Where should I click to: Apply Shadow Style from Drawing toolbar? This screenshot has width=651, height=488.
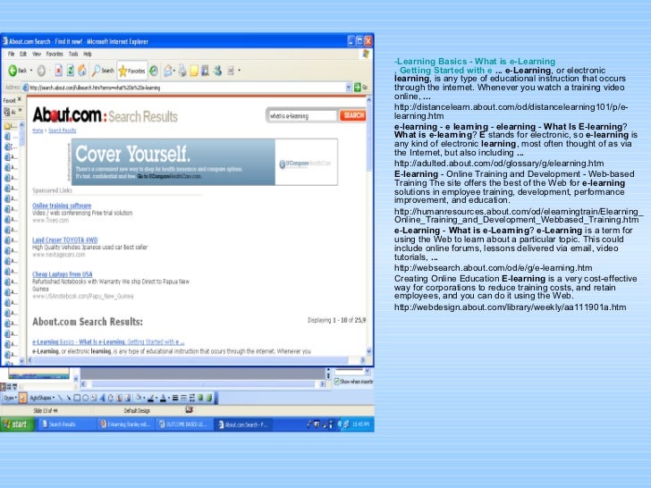pyautogui.click(x=200, y=398)
